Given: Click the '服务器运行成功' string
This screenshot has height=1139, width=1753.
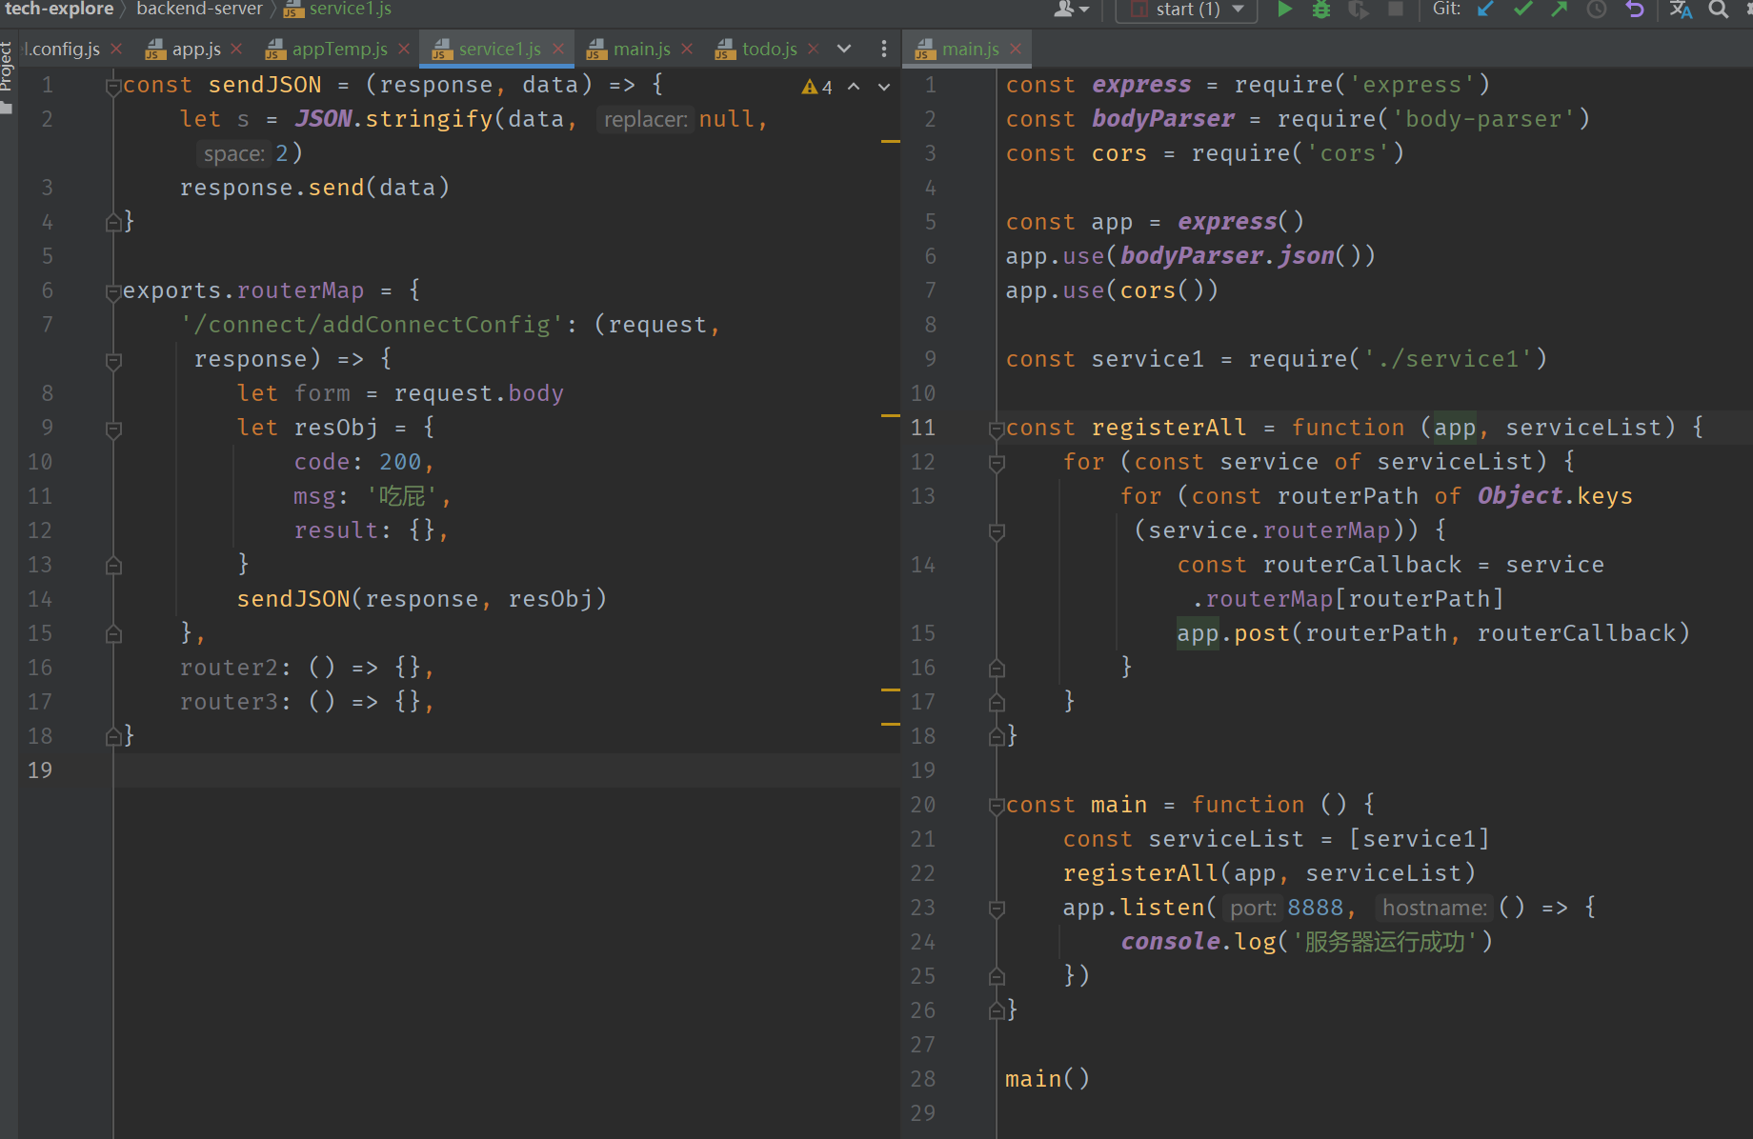Looking at the screenshot, I should point(1384,942).
